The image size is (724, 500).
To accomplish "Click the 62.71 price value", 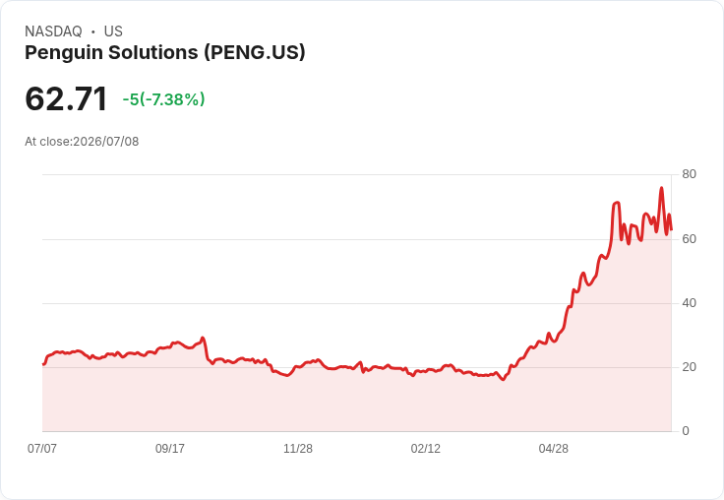I will 66,98.
